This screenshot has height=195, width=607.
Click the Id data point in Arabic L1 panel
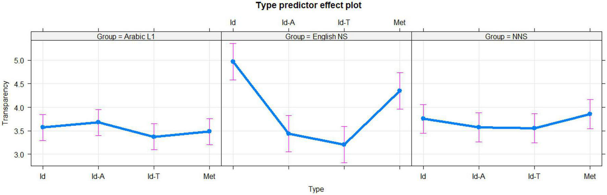pyautogui.click(x=43, y=127)
